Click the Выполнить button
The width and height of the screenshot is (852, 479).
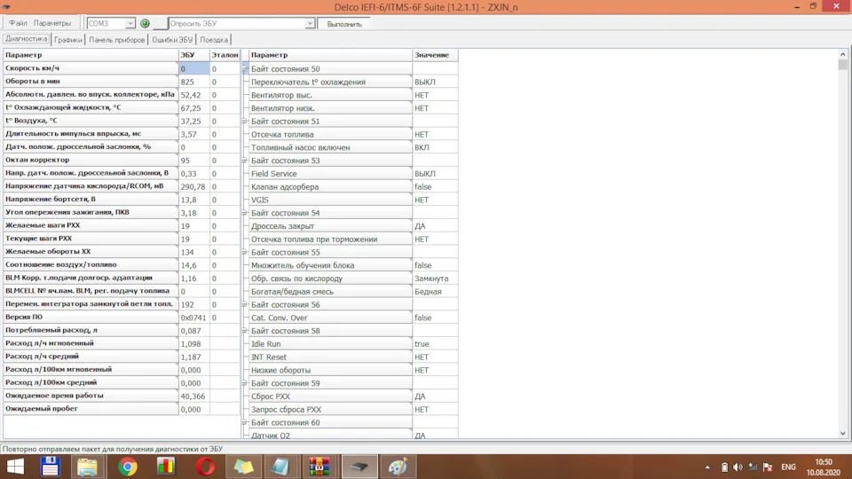click(x=344, y=24)
